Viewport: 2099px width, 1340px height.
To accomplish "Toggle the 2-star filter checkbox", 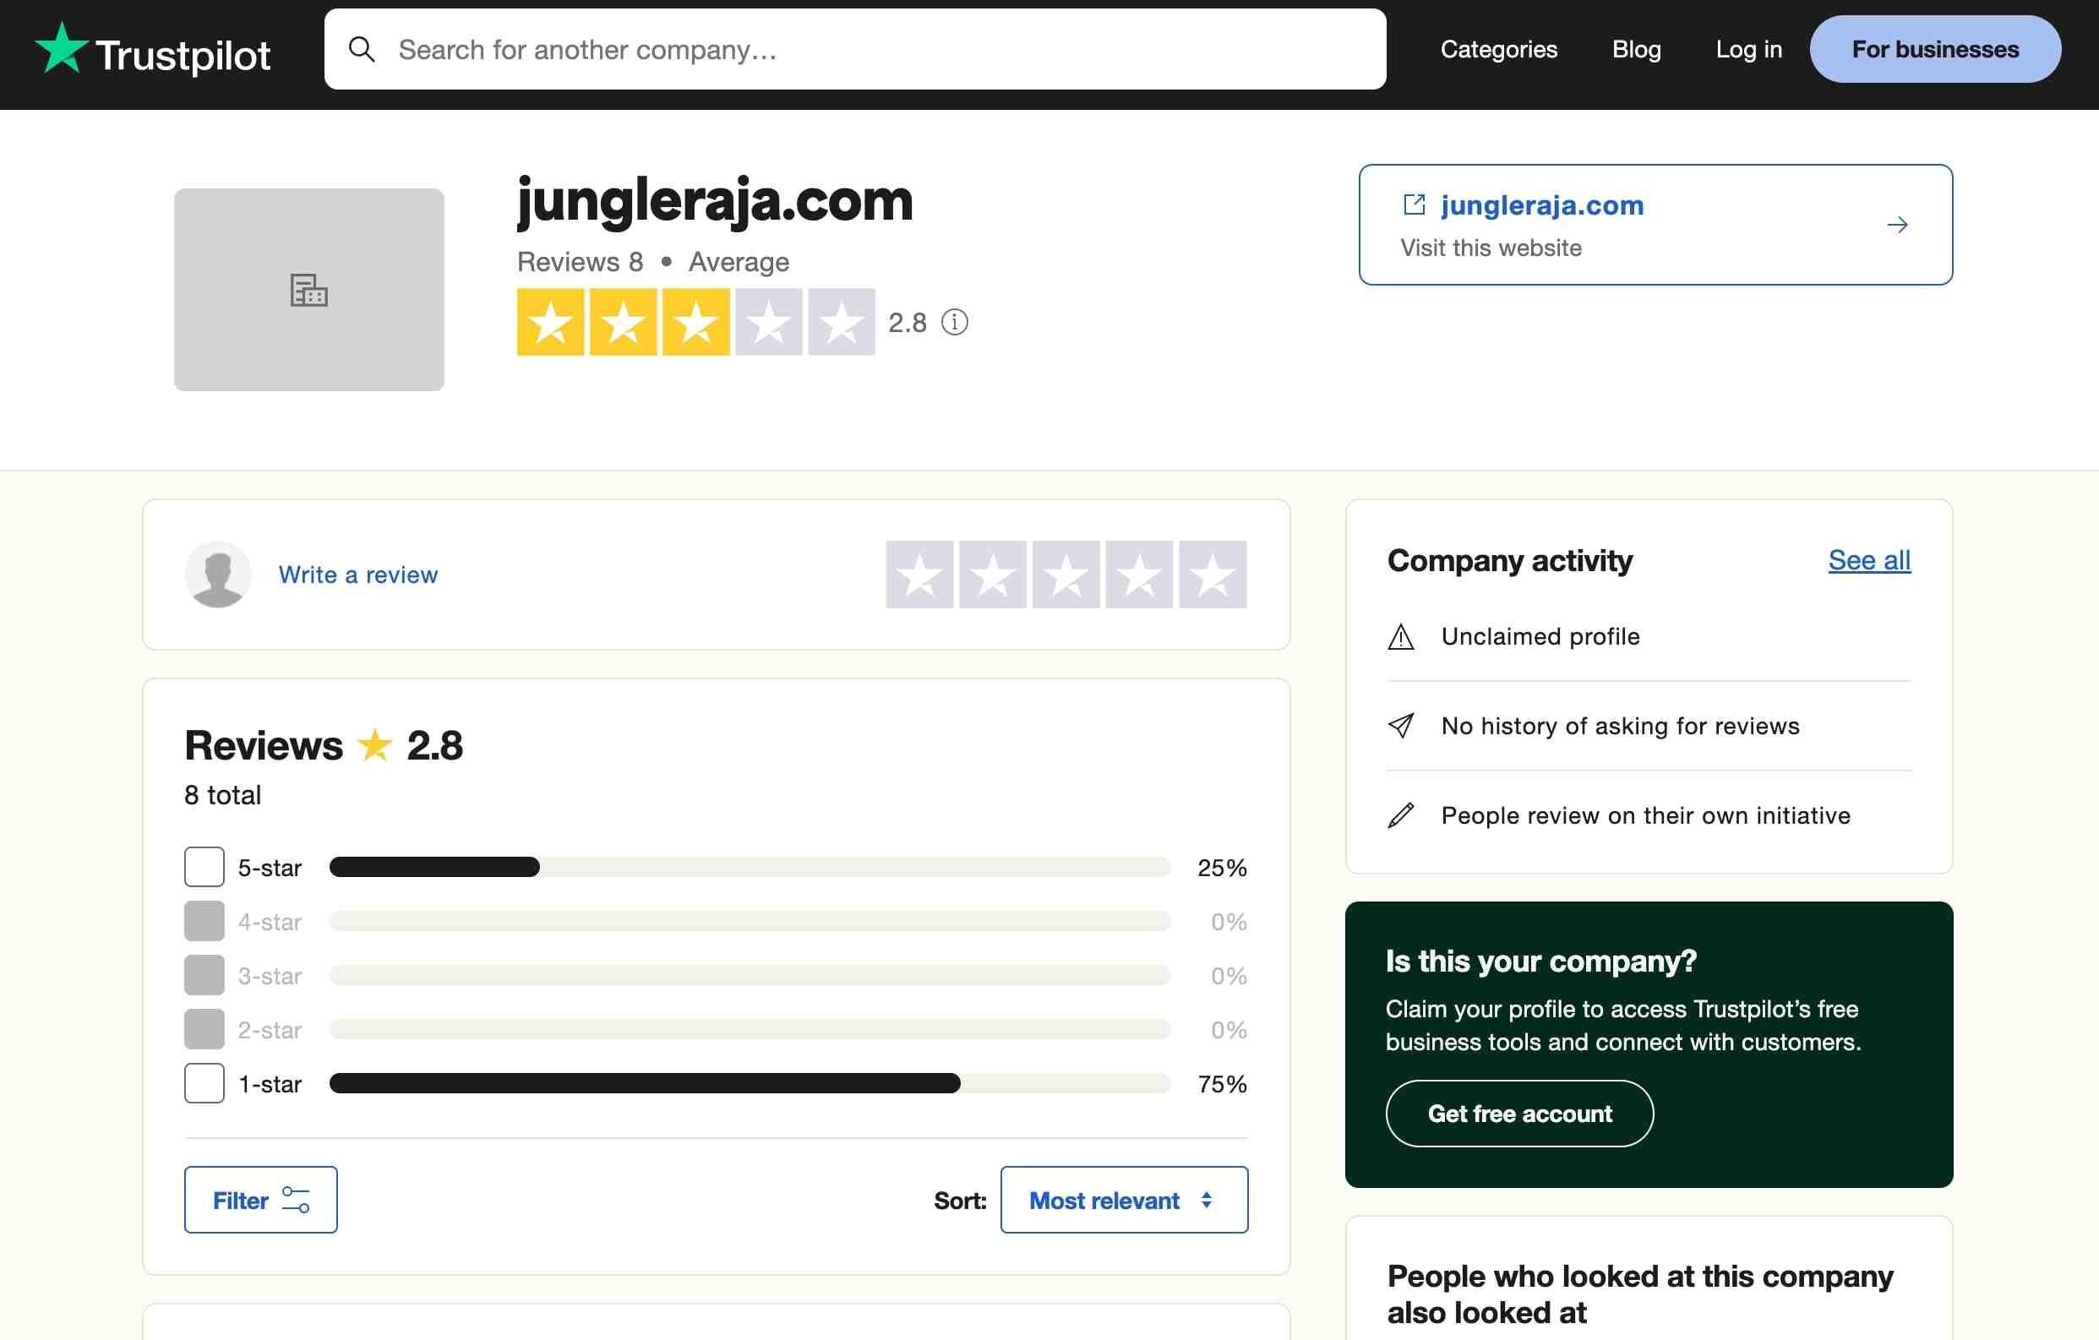I will coord(204,1030).
